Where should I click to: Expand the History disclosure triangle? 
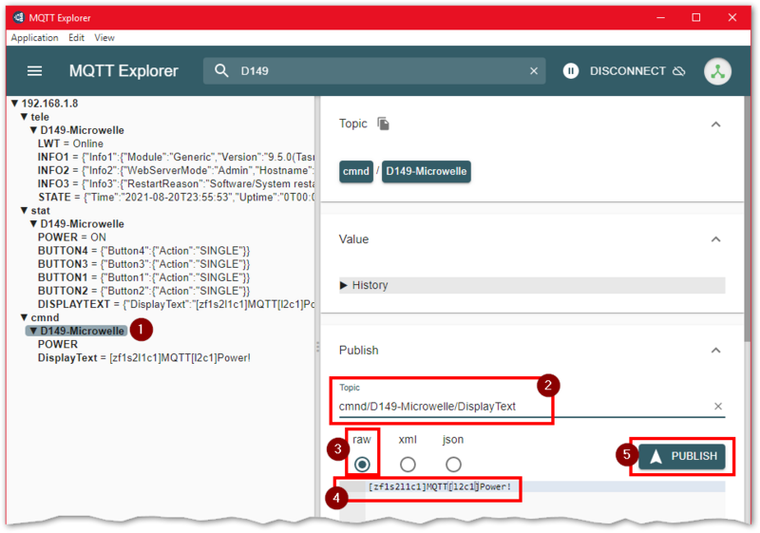[345, 285]
